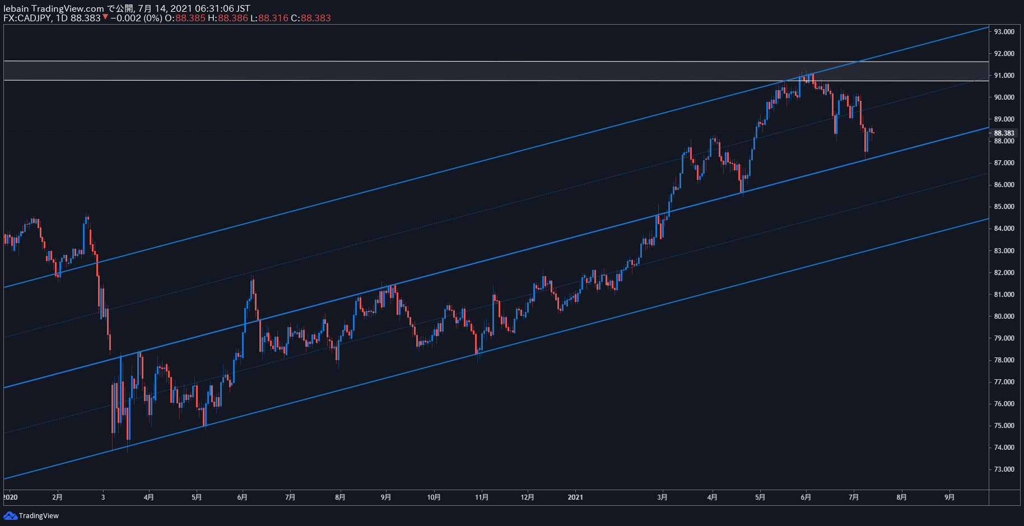This screenshot has width=1024, height=526.
Task: Click the 84.000 price axis label
Action: pyautogui.click(x=1004, y=229)
